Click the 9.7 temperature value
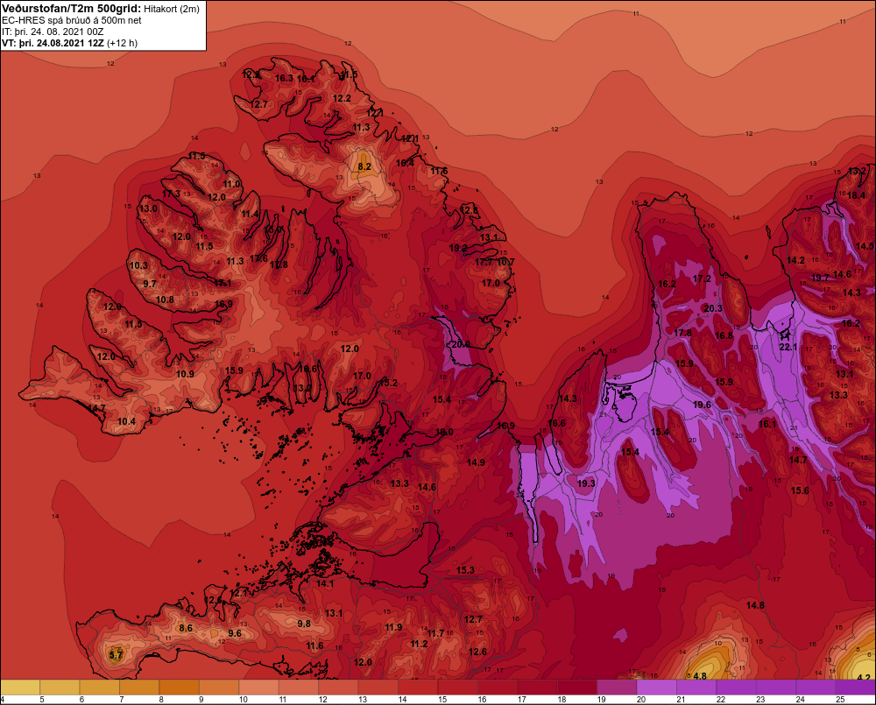This screenshot has width=876, height=705. click(150, 284)
